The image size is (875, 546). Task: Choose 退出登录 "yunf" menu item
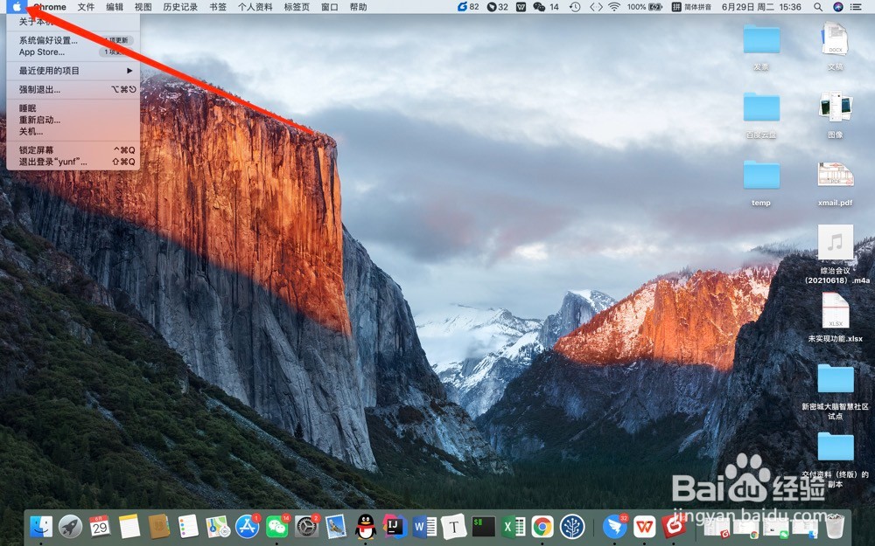click(x=73, y=162)
